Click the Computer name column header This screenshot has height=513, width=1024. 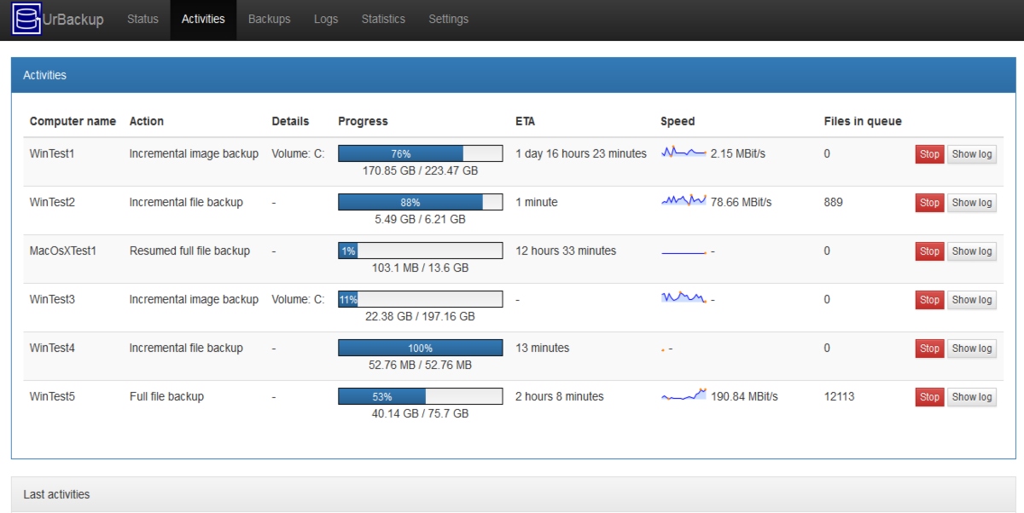tap(73, 121)
